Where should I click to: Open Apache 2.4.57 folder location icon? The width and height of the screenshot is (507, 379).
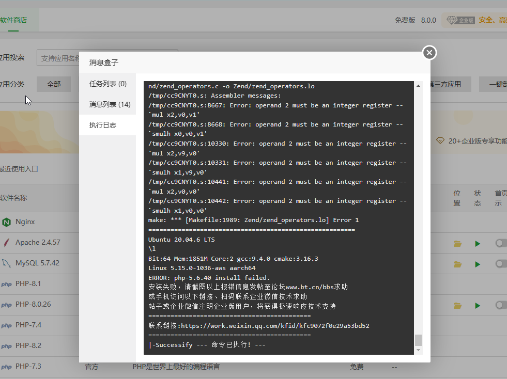coord(457,244)
